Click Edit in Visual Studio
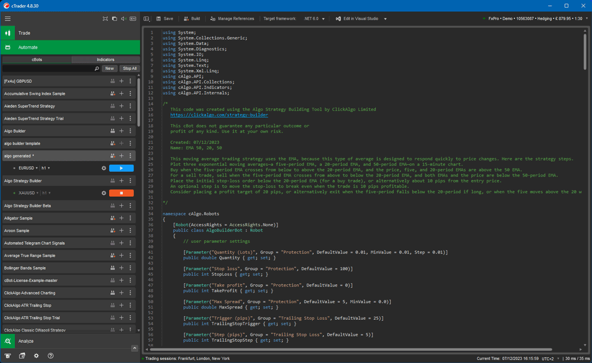This screenshot has width=592, height=363. pyautogui.click(x=357, y=18)
